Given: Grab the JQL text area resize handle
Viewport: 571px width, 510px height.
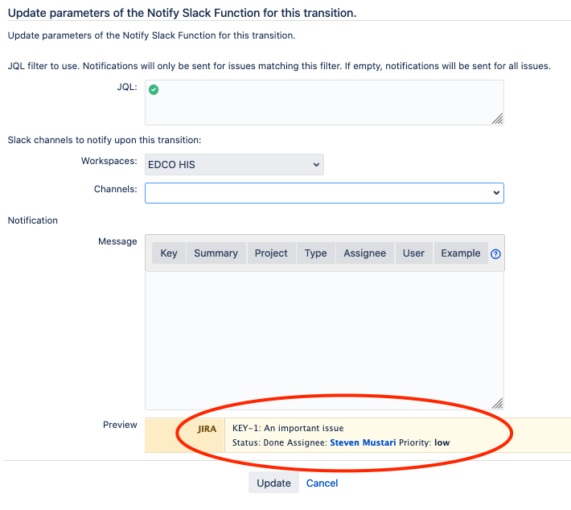Looking at the screenshot, I should click(498, 119).
